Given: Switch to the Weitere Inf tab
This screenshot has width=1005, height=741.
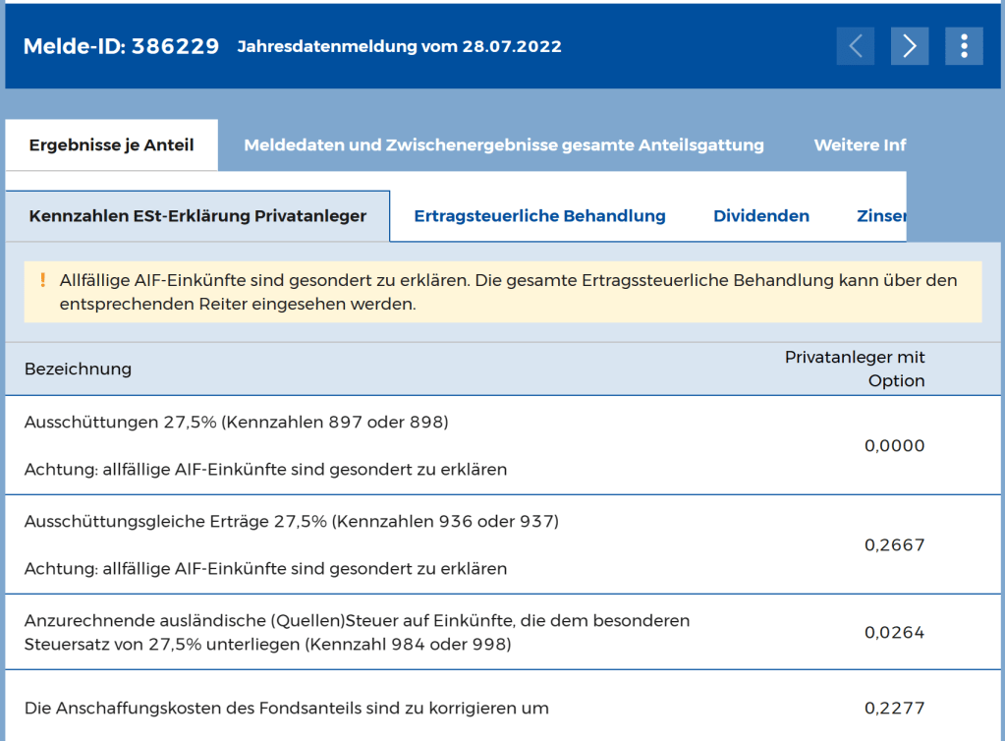Looking at the screenshot, I should coord(859,145).
